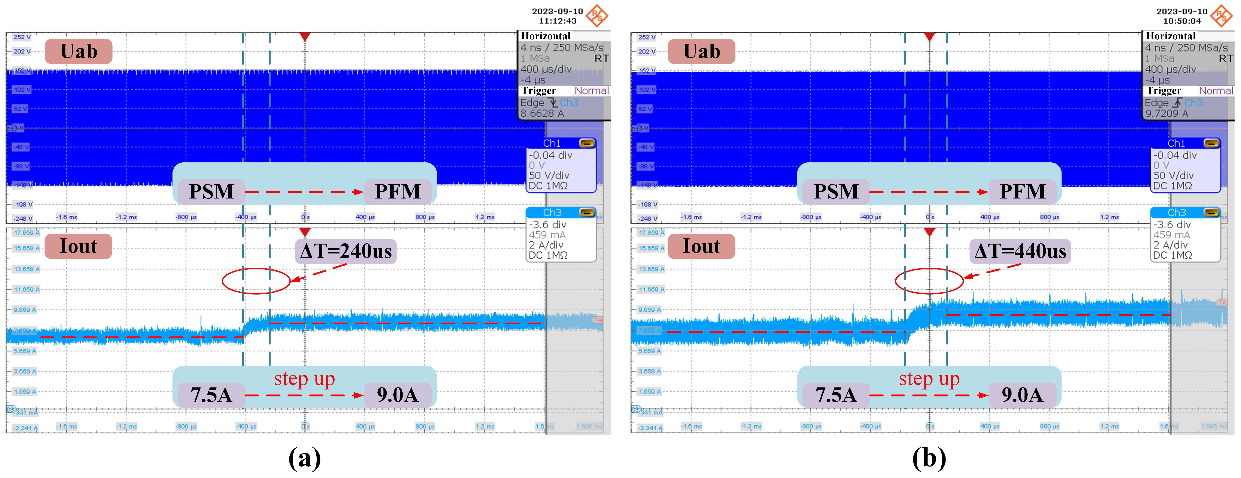
Task: Click falling edge trigger icon in scope (a)
Action: [554, 103]
